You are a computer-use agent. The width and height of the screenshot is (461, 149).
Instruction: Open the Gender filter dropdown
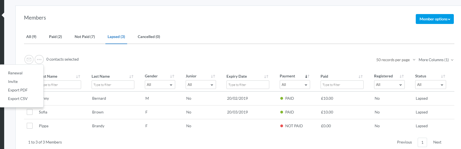pos(160,85)
